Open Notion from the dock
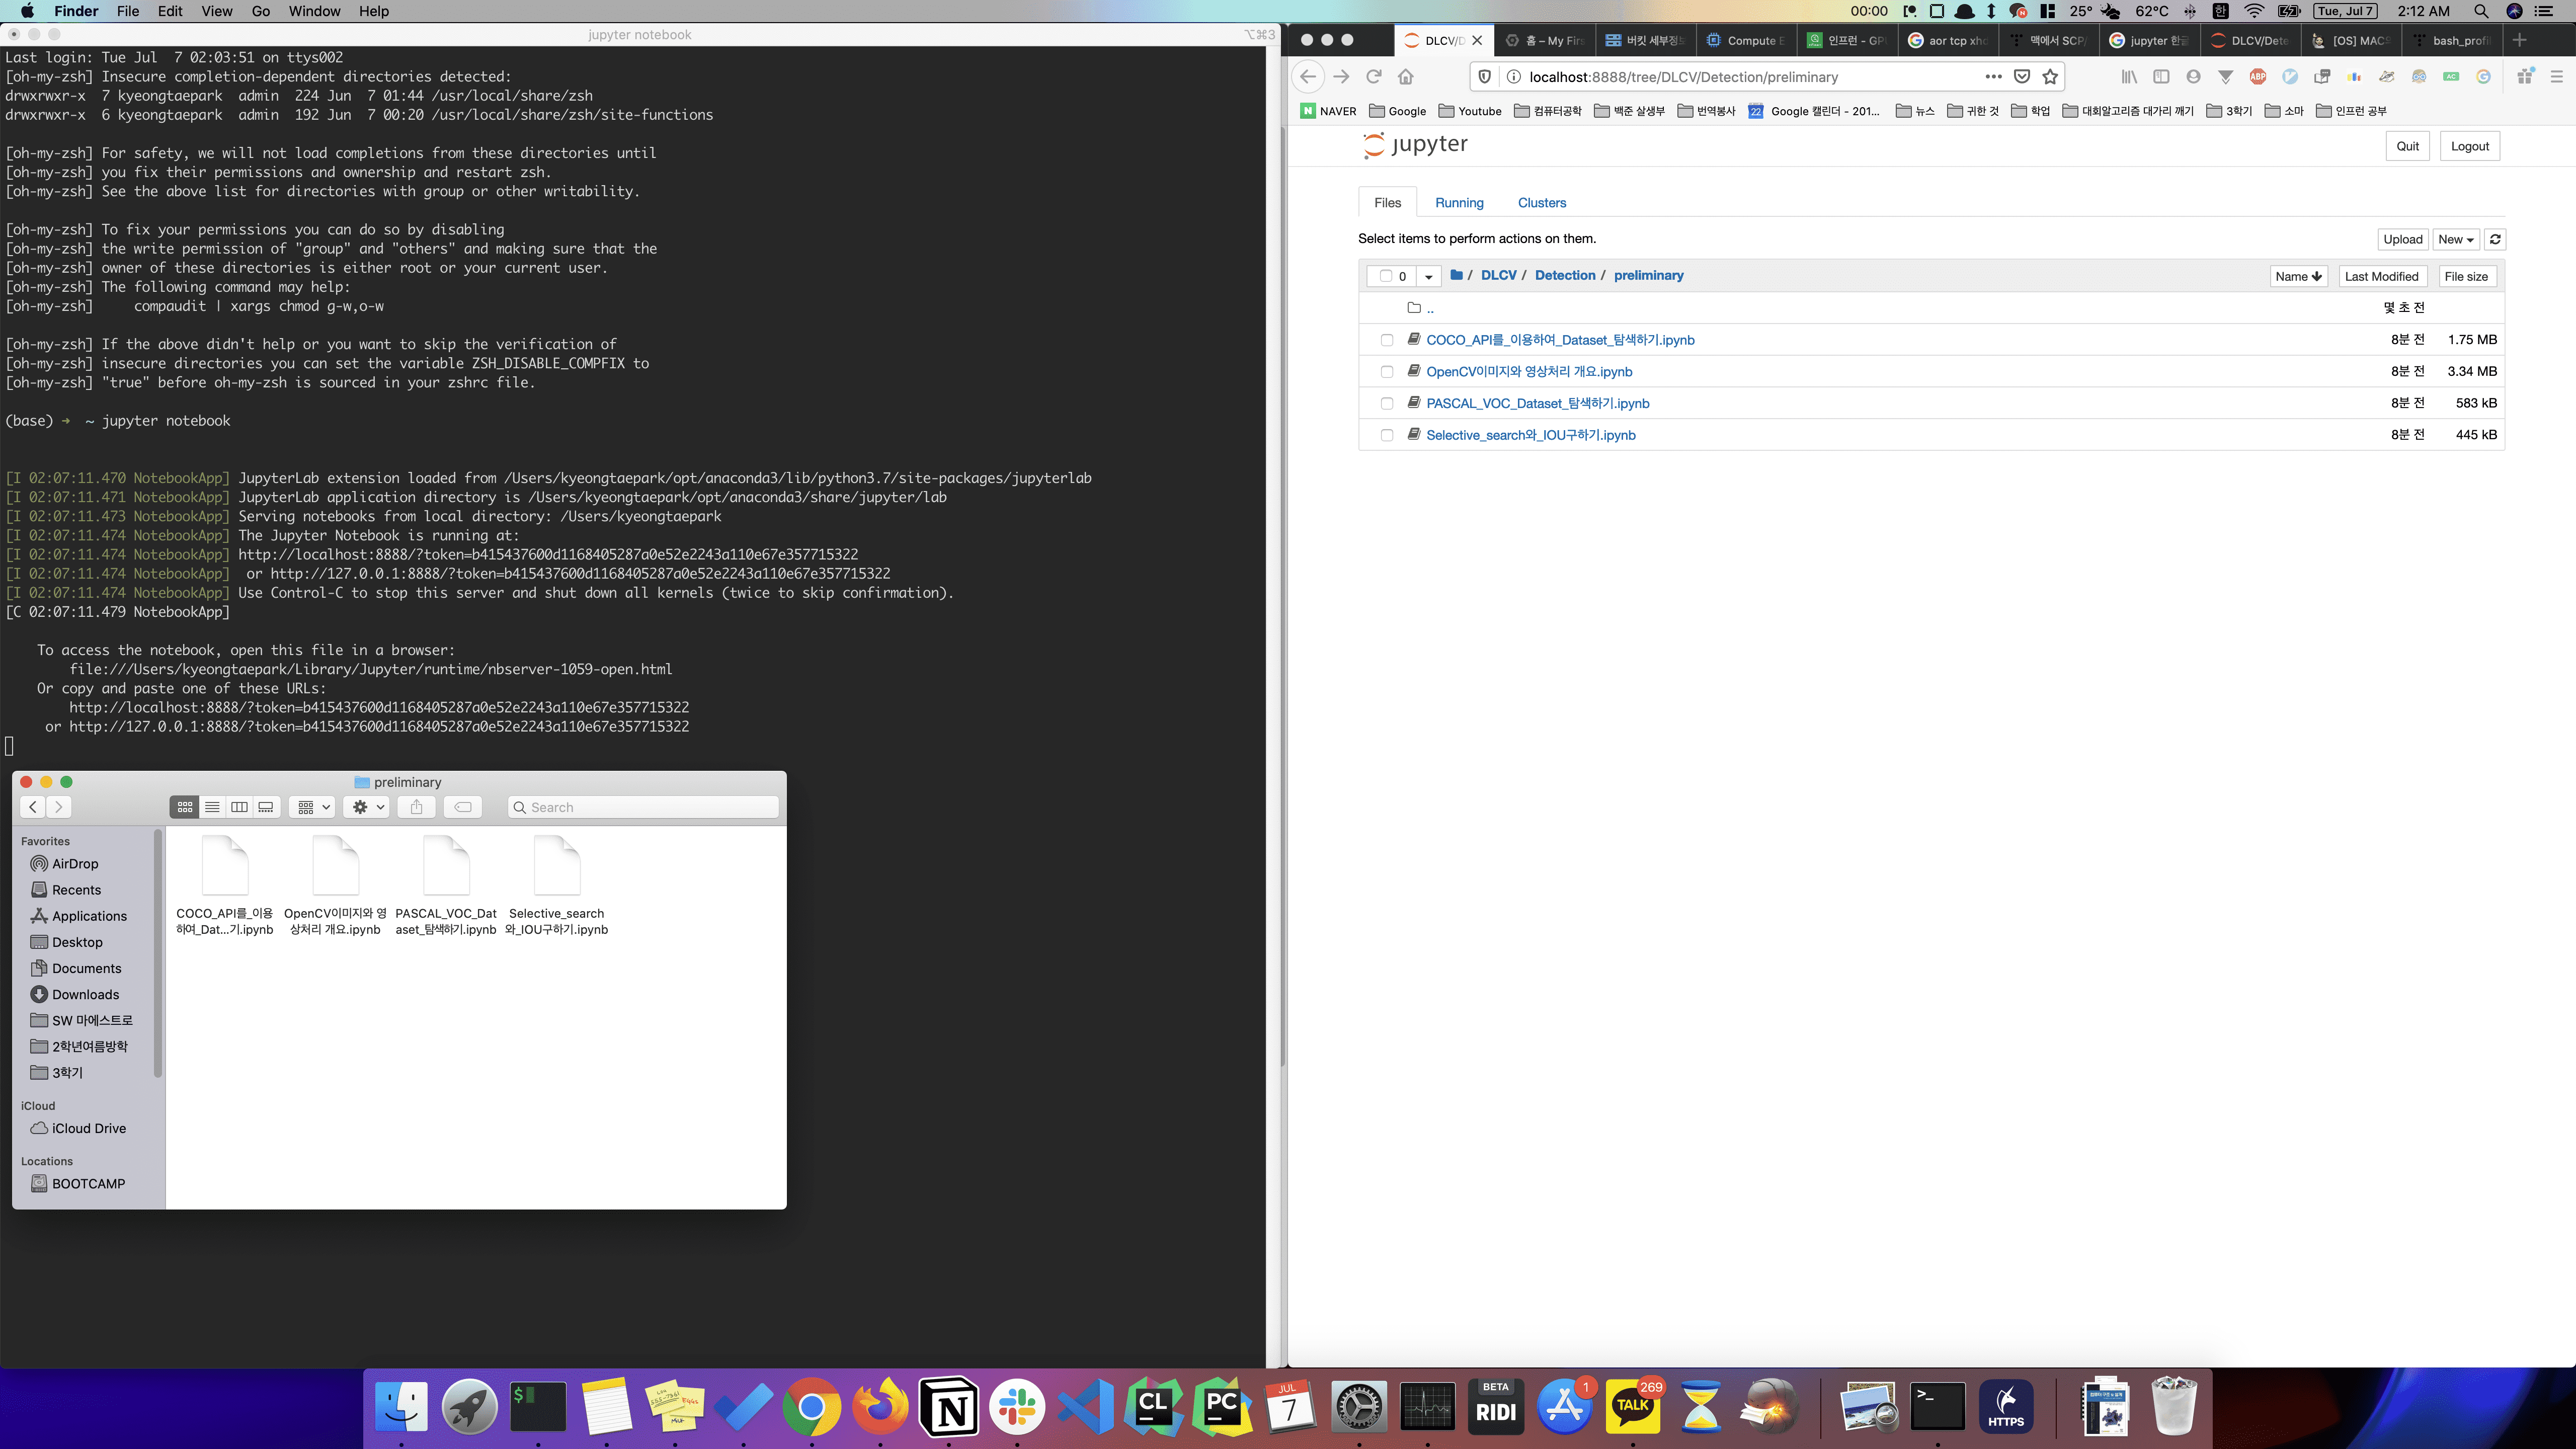Screen dimensions: 2576x1449 [x=948, y=1407]
